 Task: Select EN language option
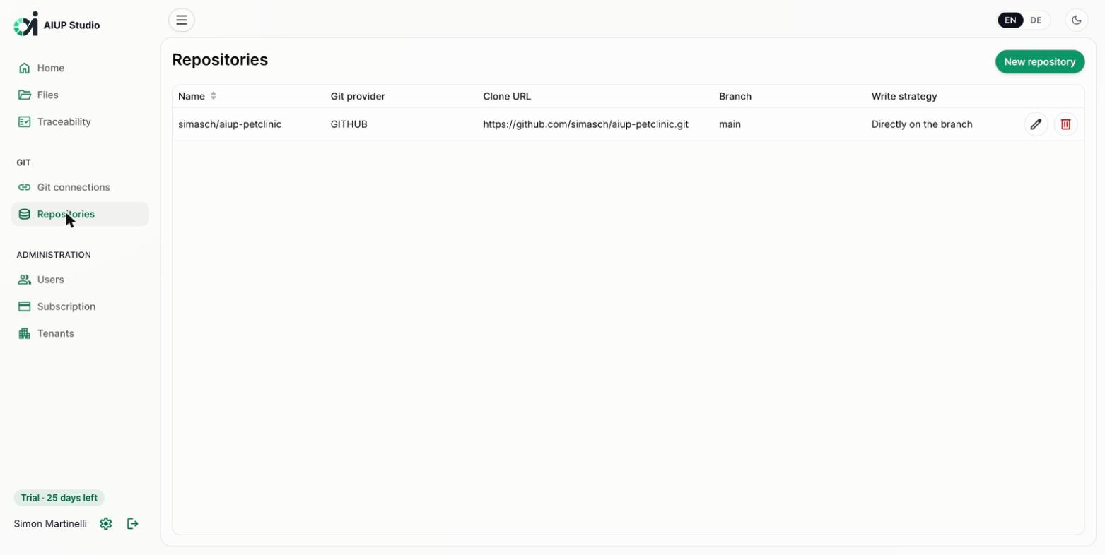point(1010,20)
